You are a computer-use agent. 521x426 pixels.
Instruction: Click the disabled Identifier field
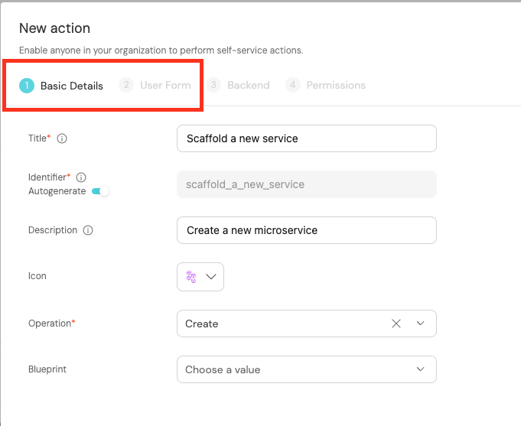(306, 184)
